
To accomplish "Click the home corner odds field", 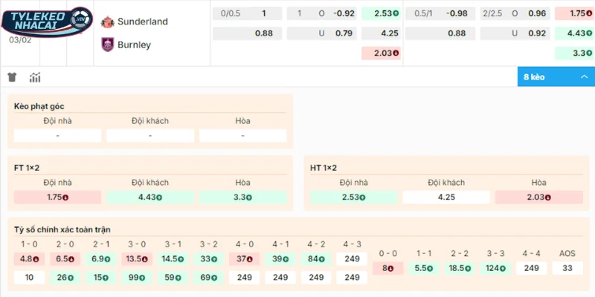I will (x=57, y=136).
